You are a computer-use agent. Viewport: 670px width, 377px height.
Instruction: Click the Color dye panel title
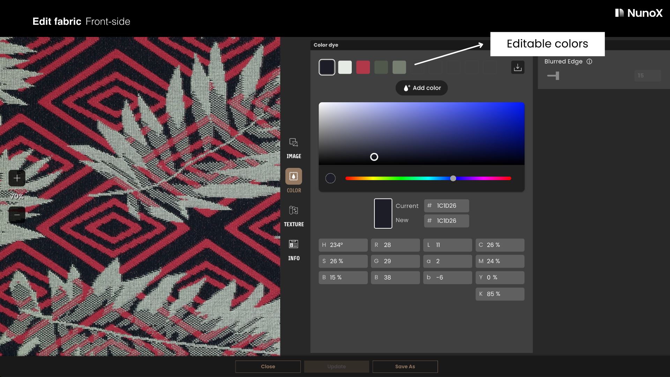tap(326, 45)
